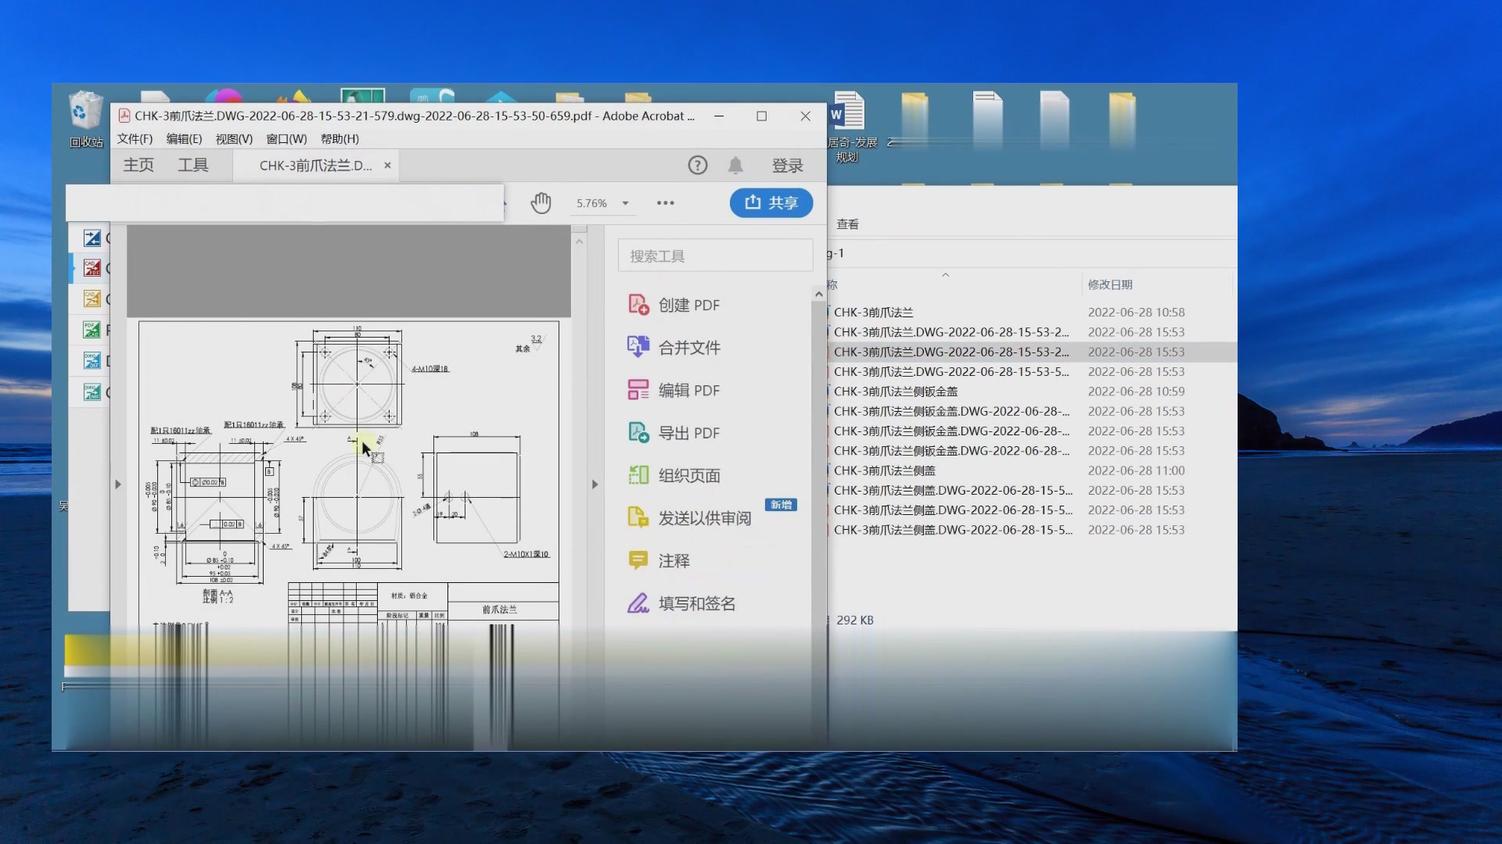
Task: Click date cell 2022-06-28 10:59
Action: (x=1136, y=392)
